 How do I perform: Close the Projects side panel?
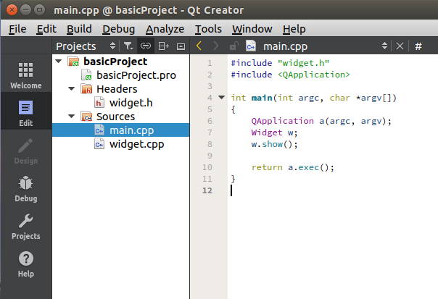181,46
